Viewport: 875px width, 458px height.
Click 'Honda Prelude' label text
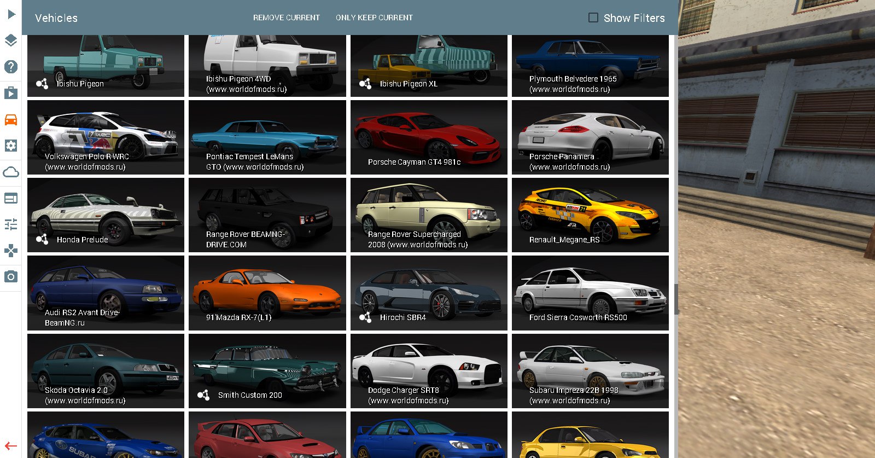coord(82,240)
